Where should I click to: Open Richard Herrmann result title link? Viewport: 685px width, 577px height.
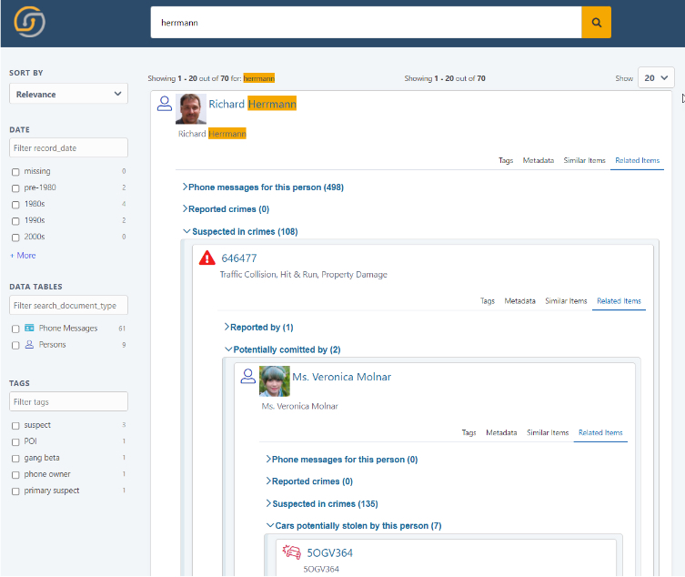(253, 104)
